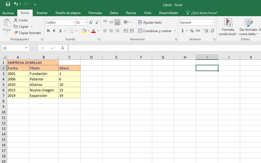Screen dimensions: 261x163
Task: Toggle center text alignment
Action: click(111, 31)
